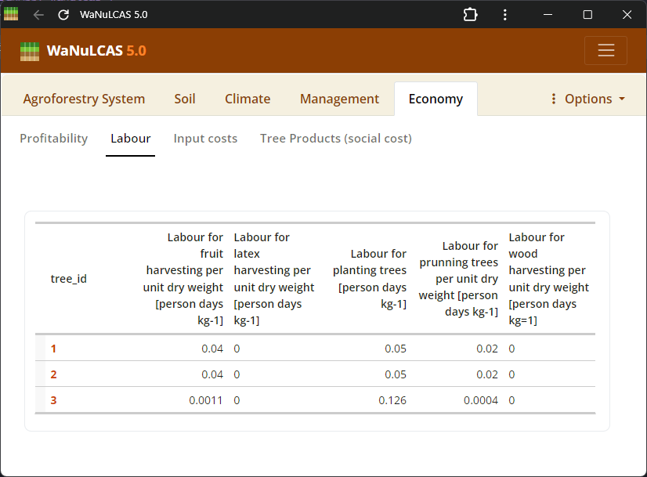Open the three-dot window menu
The image size is (647, 477).
pos(505,15)
